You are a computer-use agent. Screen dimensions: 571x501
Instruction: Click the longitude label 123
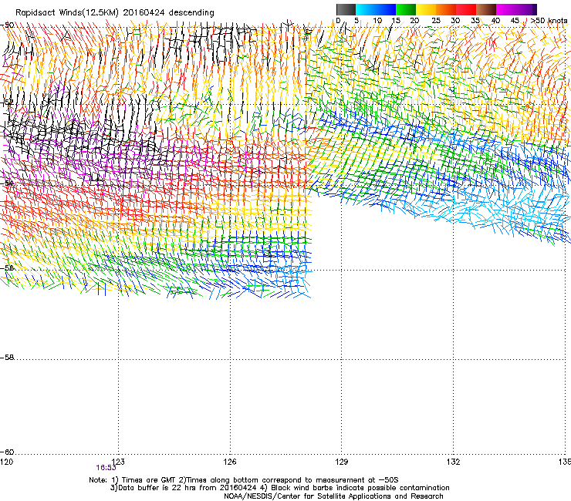(118, 462)
